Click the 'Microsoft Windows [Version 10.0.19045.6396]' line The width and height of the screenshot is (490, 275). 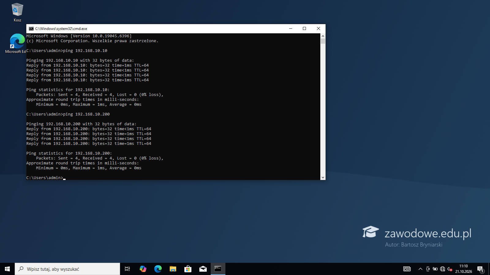point(79,36)
